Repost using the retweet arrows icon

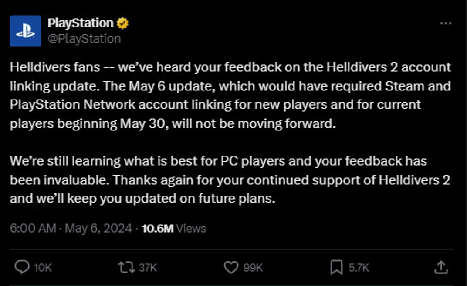point(126,267)
